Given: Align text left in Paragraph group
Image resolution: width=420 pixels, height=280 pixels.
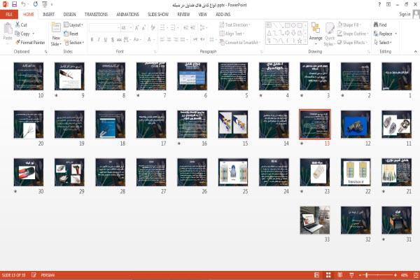Looking at the screenshot, I should [x=162, y=40].
